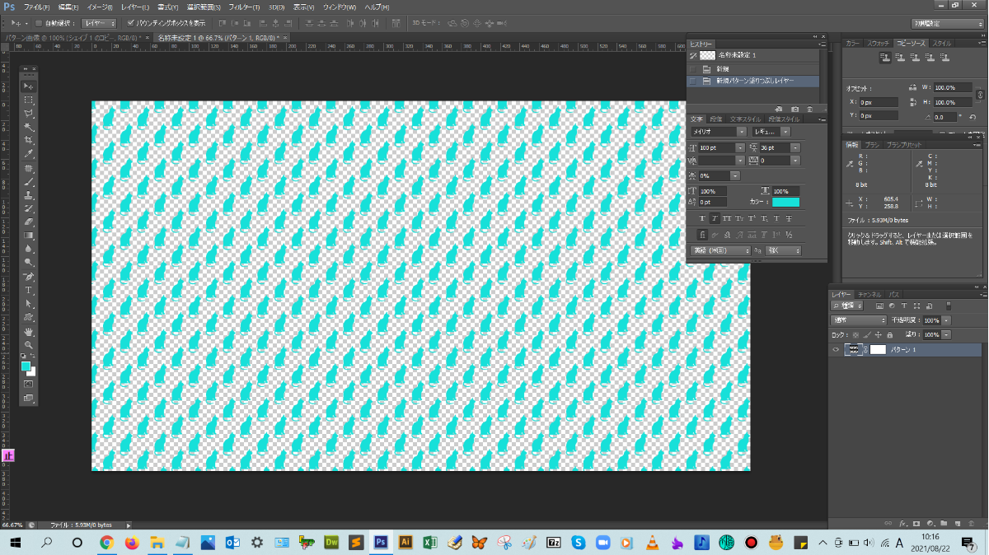The width and height of the screenshot is (989, 555).
Task: Hide the パターン 1 layer with eye icon
Action: pyautogui.click(x=836, y=350)
